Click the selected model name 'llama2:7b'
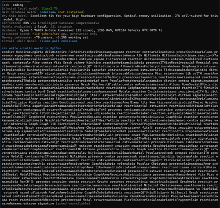 coord(49,8)
